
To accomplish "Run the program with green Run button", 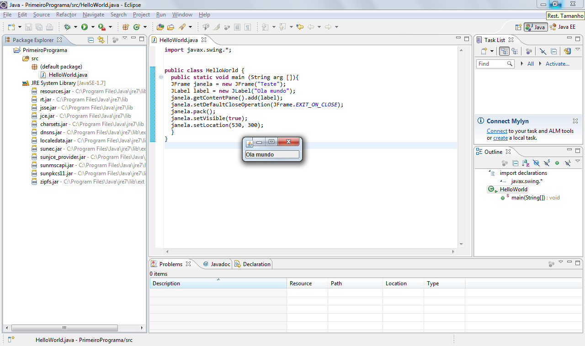I will pos(85,27).
